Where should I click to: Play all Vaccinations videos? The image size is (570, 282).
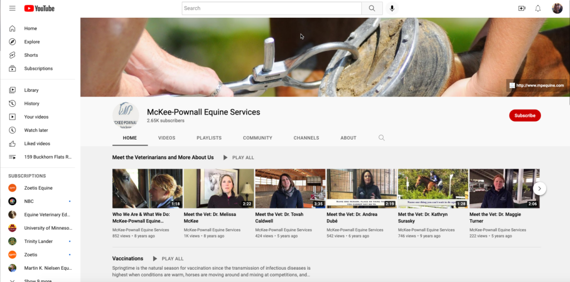pos(168,259)
